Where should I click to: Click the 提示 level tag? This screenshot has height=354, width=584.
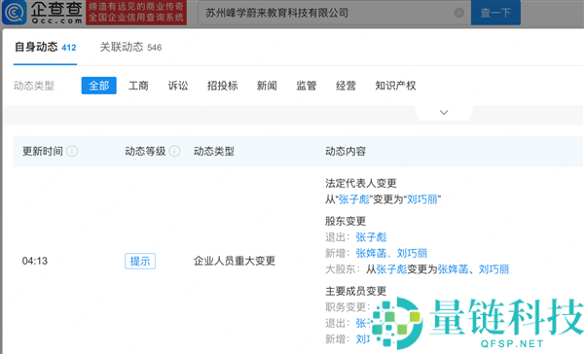[x=140, y=261]
